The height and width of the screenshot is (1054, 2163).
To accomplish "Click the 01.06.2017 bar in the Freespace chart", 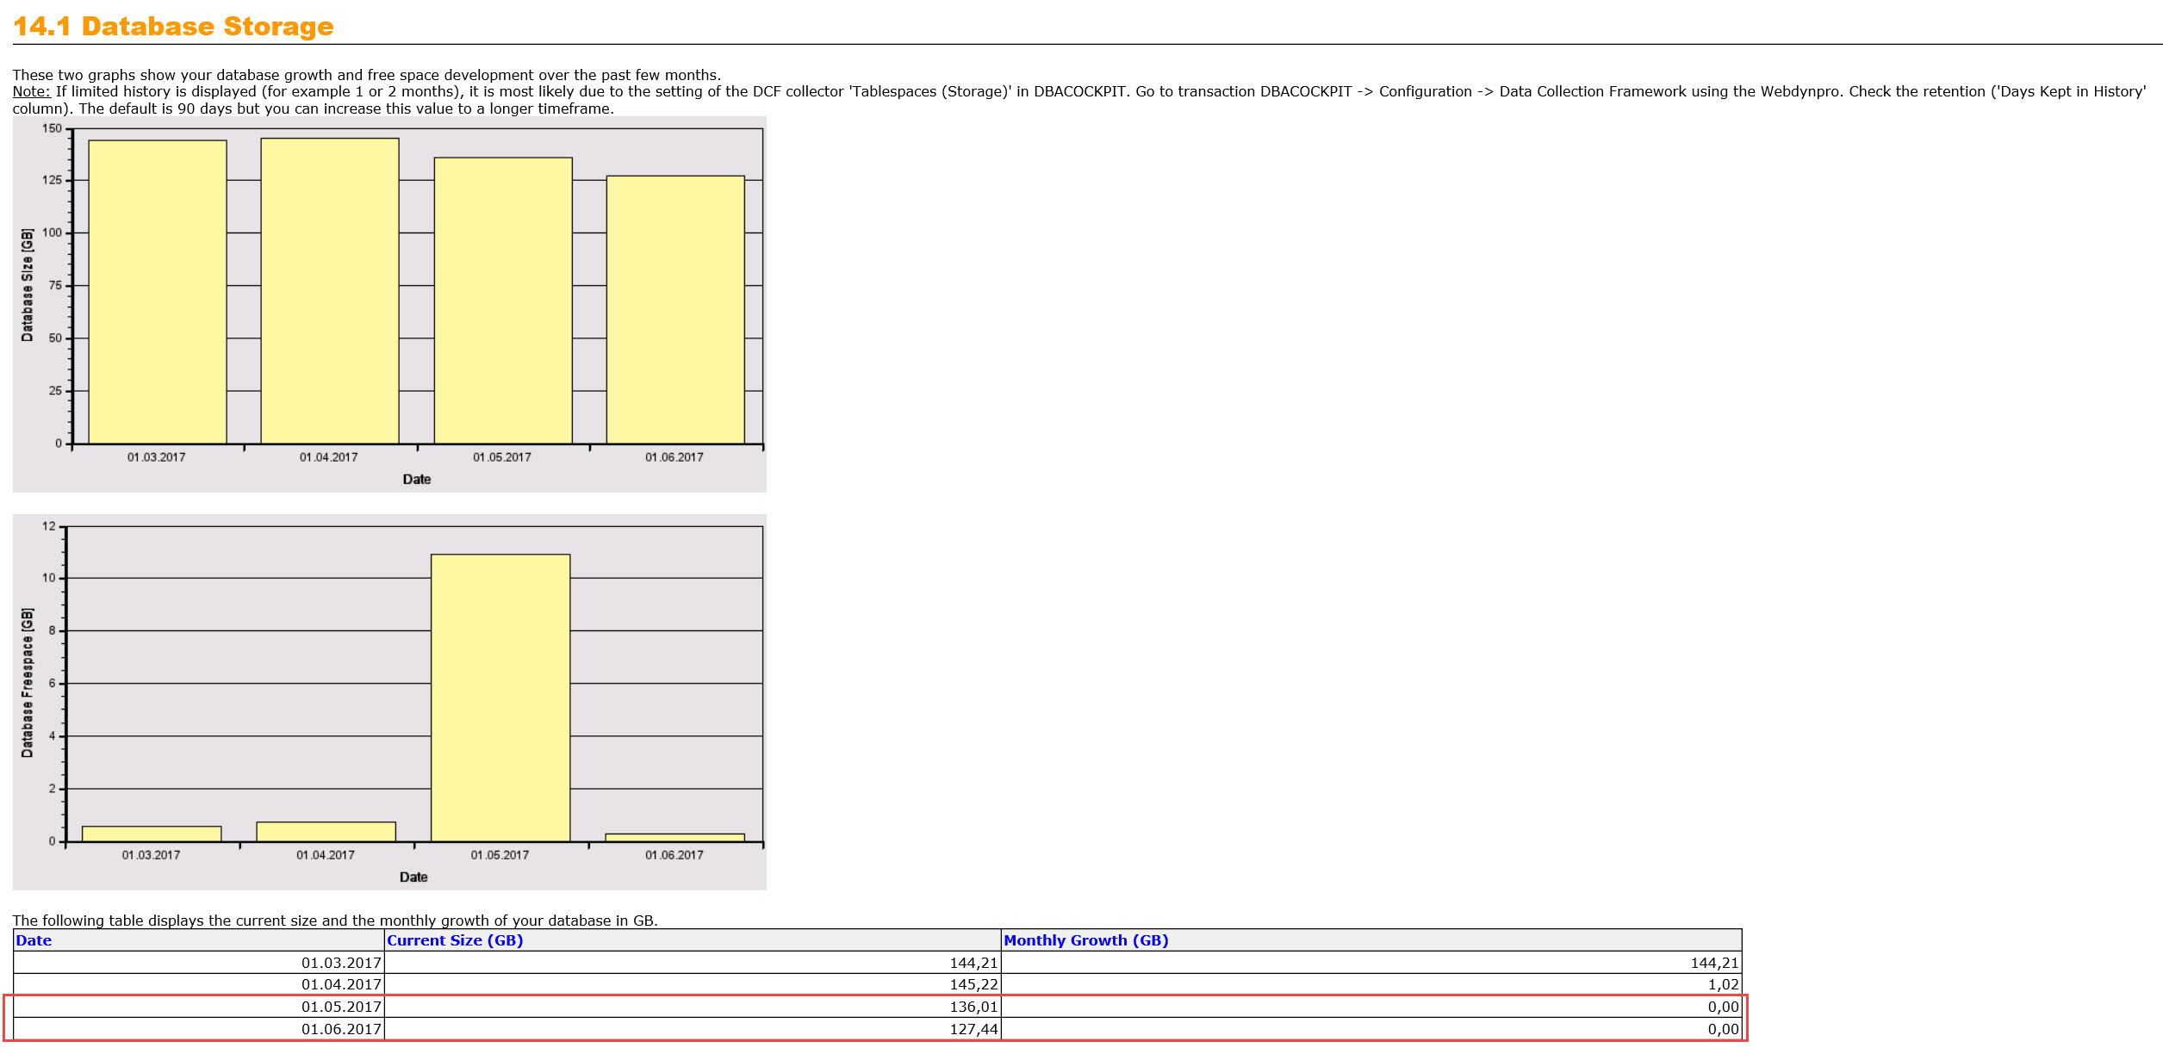I will coord(674,838).
